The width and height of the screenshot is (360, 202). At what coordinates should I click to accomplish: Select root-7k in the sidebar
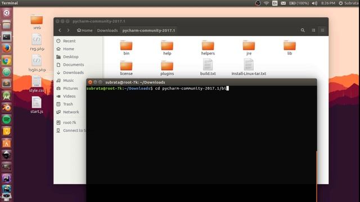pos(70,122)
